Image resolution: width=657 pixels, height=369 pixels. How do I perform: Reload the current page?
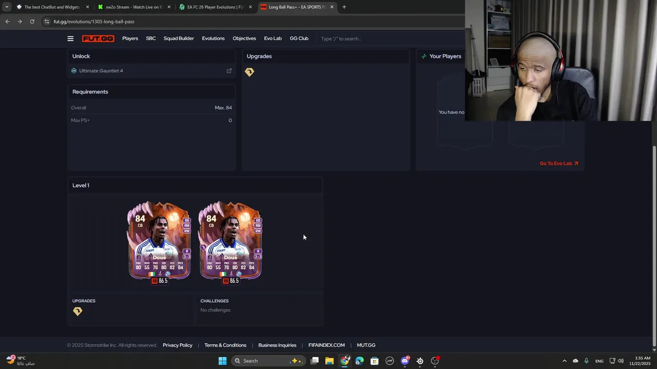[32, 22]
